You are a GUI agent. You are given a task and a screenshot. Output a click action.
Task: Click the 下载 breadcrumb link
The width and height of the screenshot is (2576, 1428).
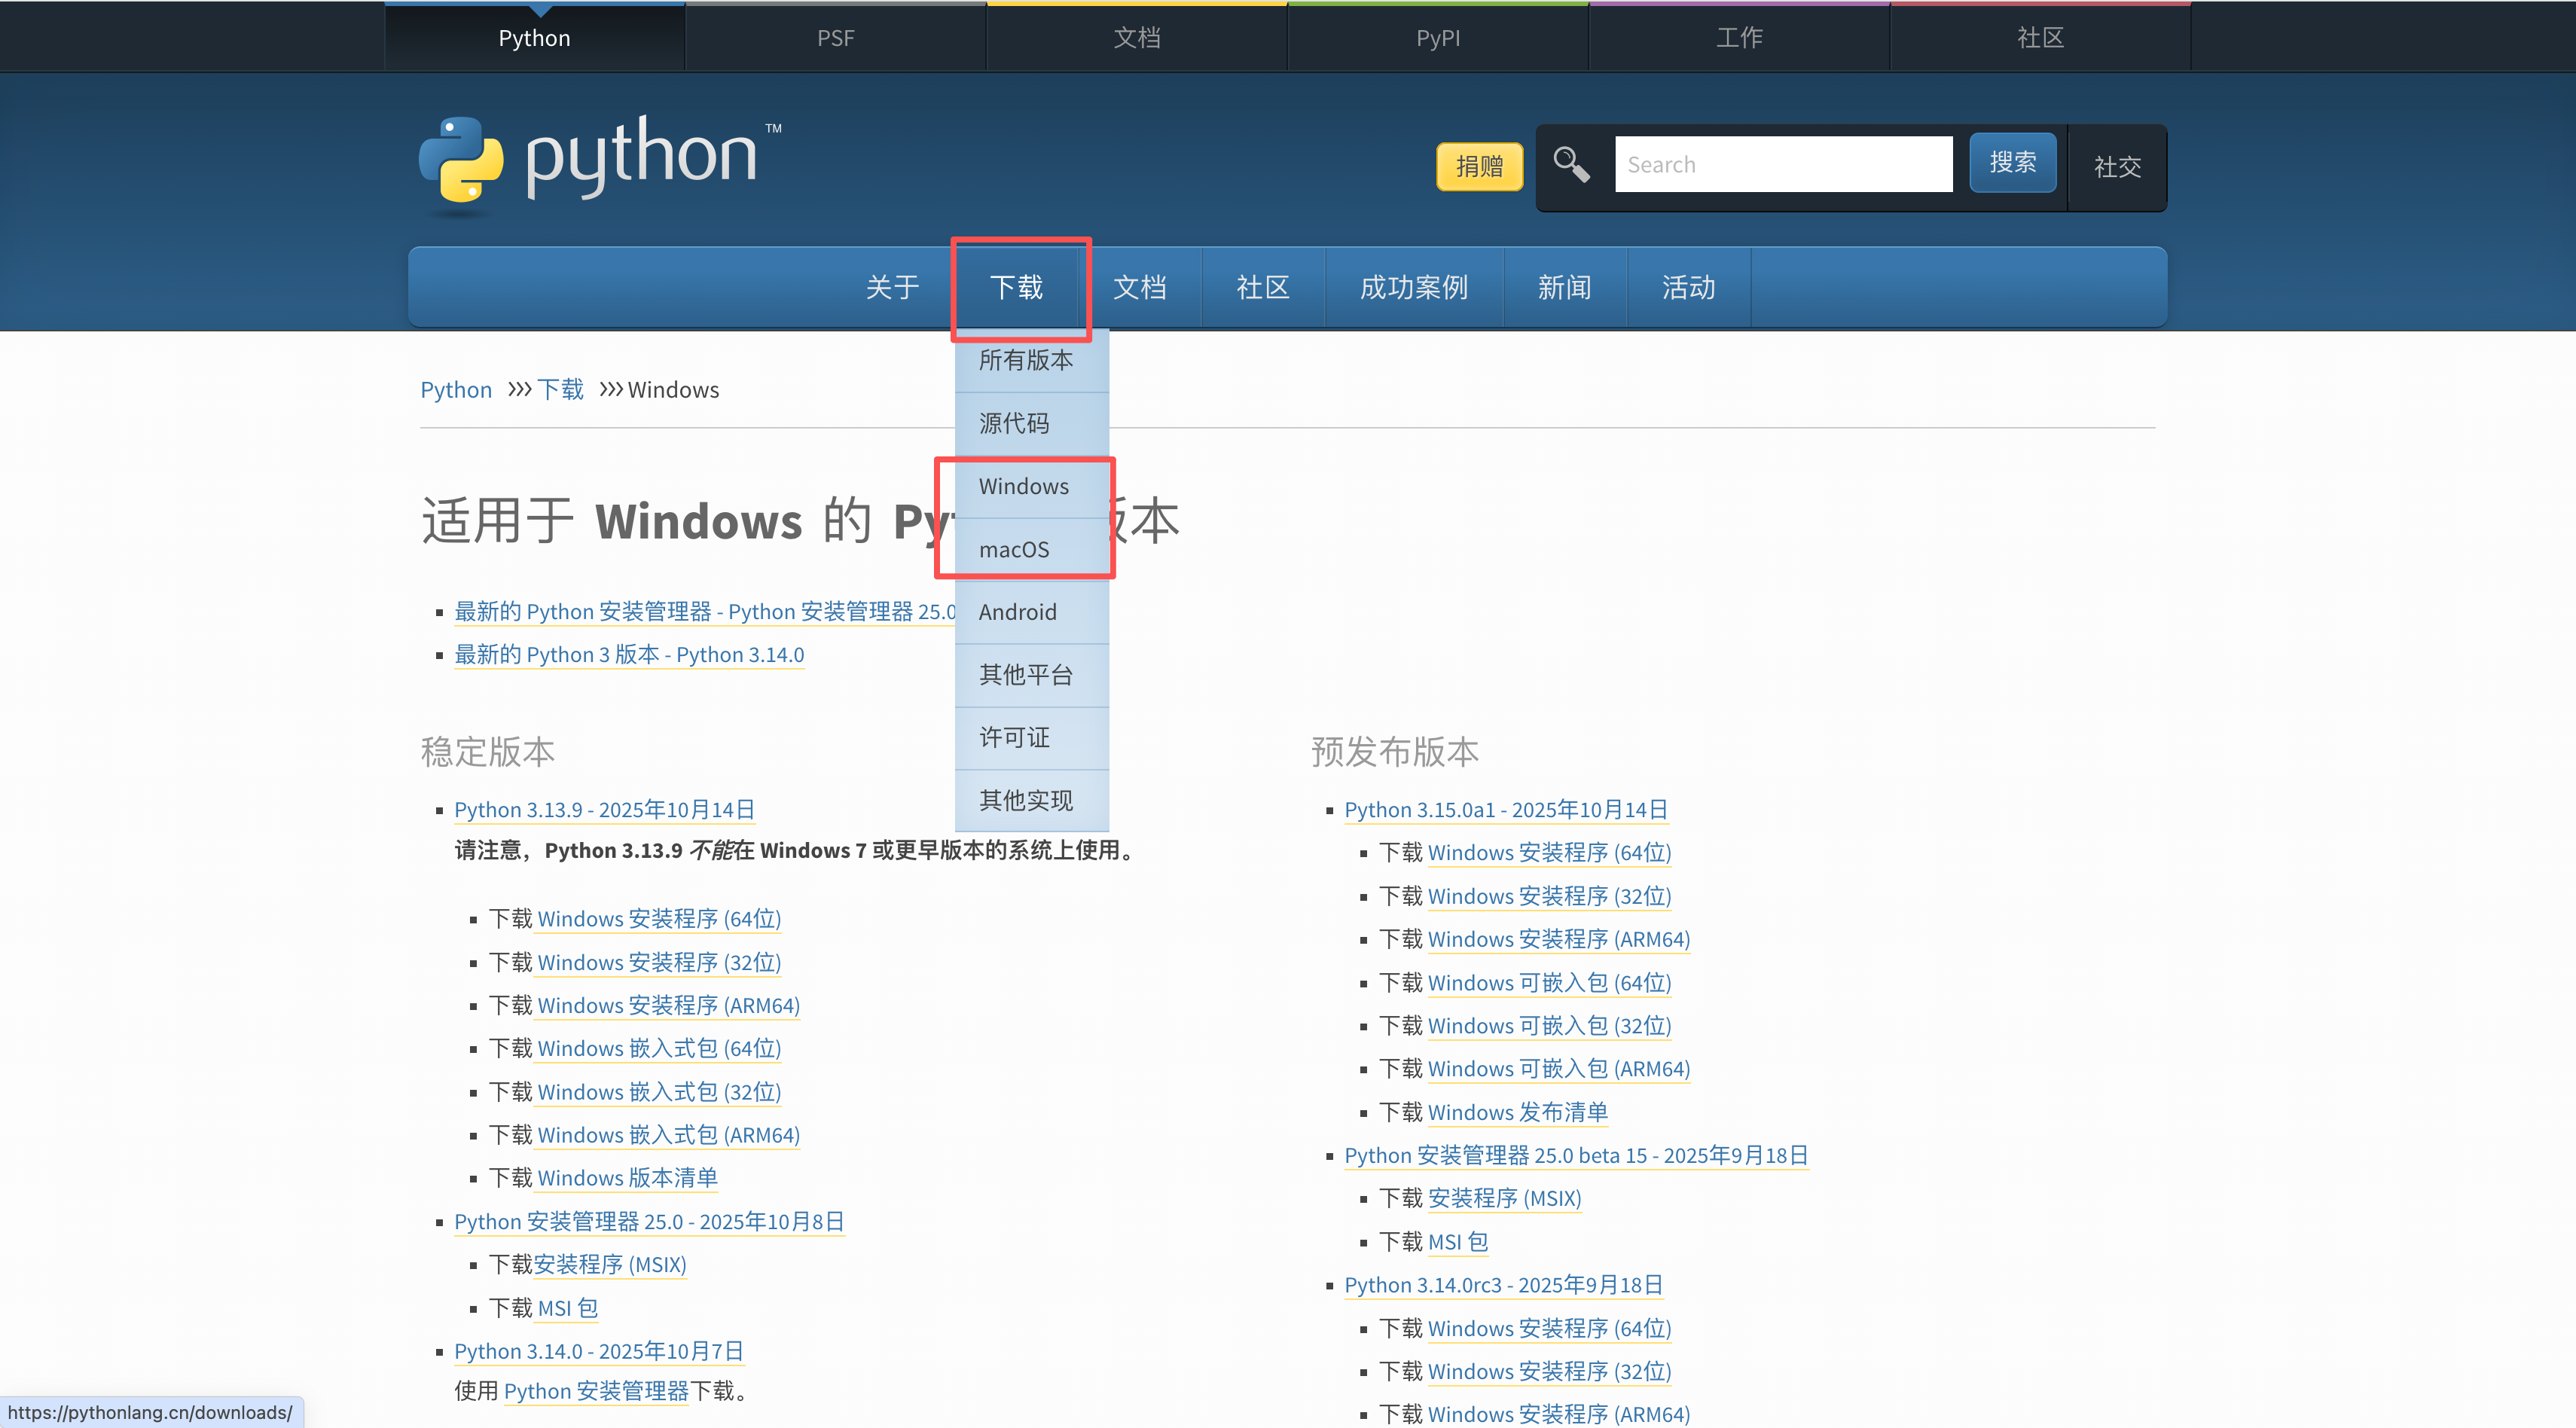[x=560, y=390]
